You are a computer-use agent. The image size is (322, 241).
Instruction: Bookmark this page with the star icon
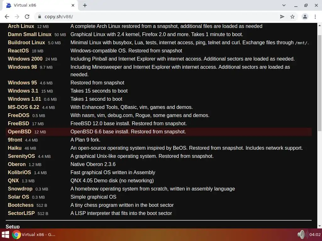[292, 17]
